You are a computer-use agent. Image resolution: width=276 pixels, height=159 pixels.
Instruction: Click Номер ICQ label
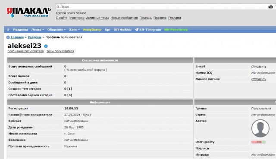(204, 73)
